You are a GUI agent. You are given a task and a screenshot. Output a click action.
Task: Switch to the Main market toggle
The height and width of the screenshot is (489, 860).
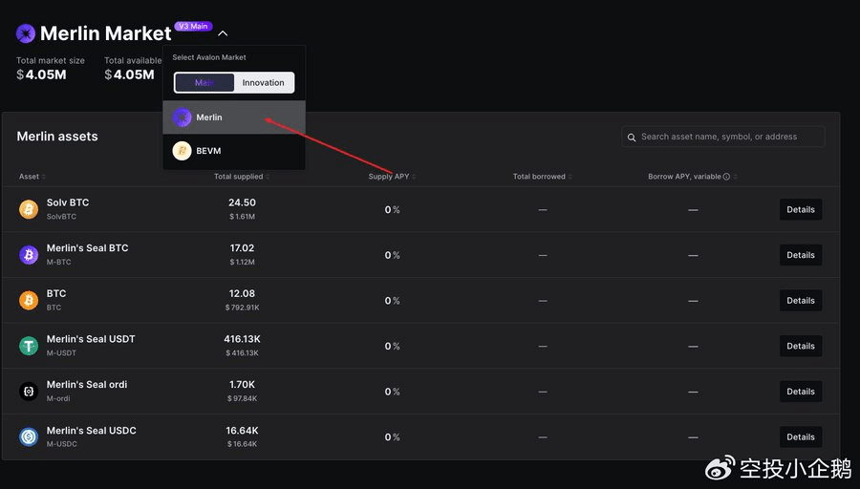(204, 83)
